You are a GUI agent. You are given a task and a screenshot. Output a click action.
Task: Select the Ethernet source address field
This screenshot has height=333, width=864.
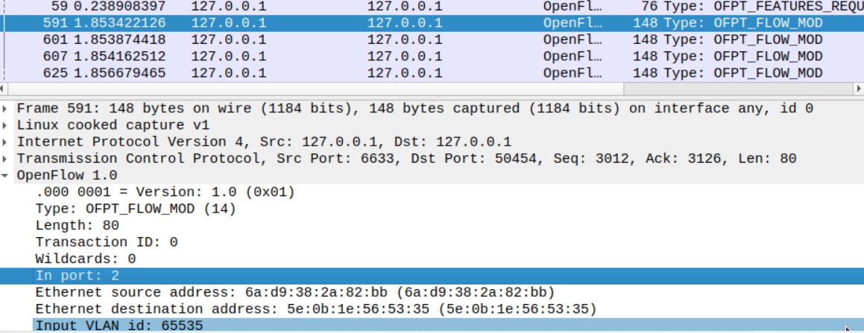[x=294, y=292]
